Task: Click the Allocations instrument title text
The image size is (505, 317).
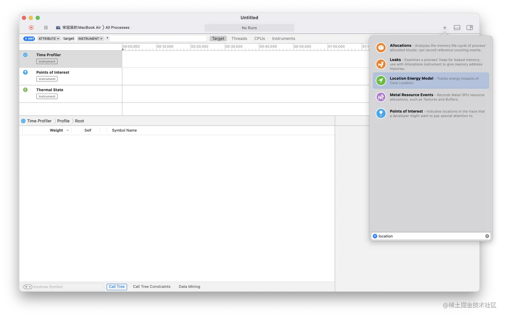Action: 400,45
